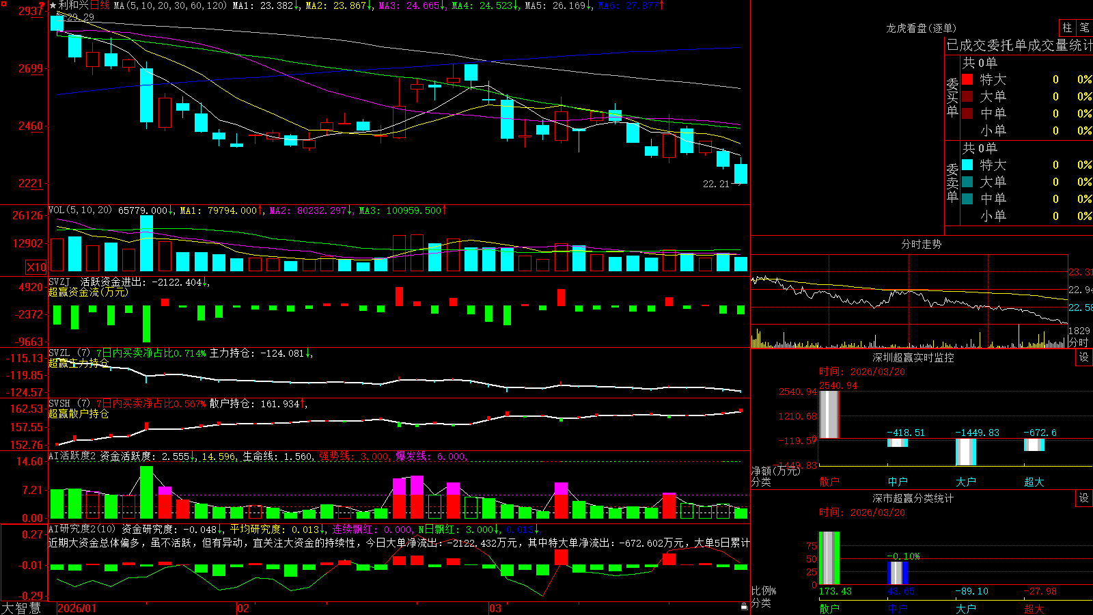Click the MA(5,10,20,30,60,120) indicator parameters
The image size is (1093, 615).
(x=170, y=5)
